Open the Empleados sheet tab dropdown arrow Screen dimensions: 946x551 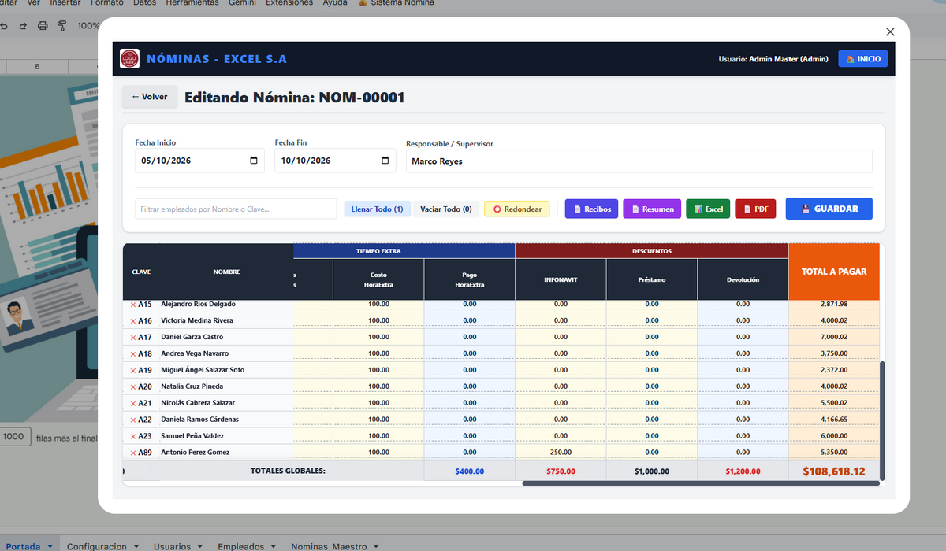click(x=274, y=546)
